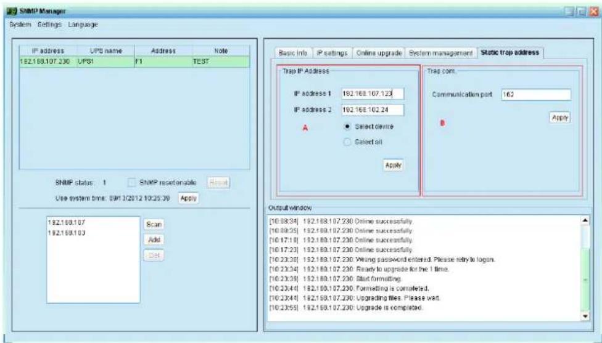Image resolution: width=602 pixels, height=343 pixels.
Task: Click the Address column header
Action: 163,50
